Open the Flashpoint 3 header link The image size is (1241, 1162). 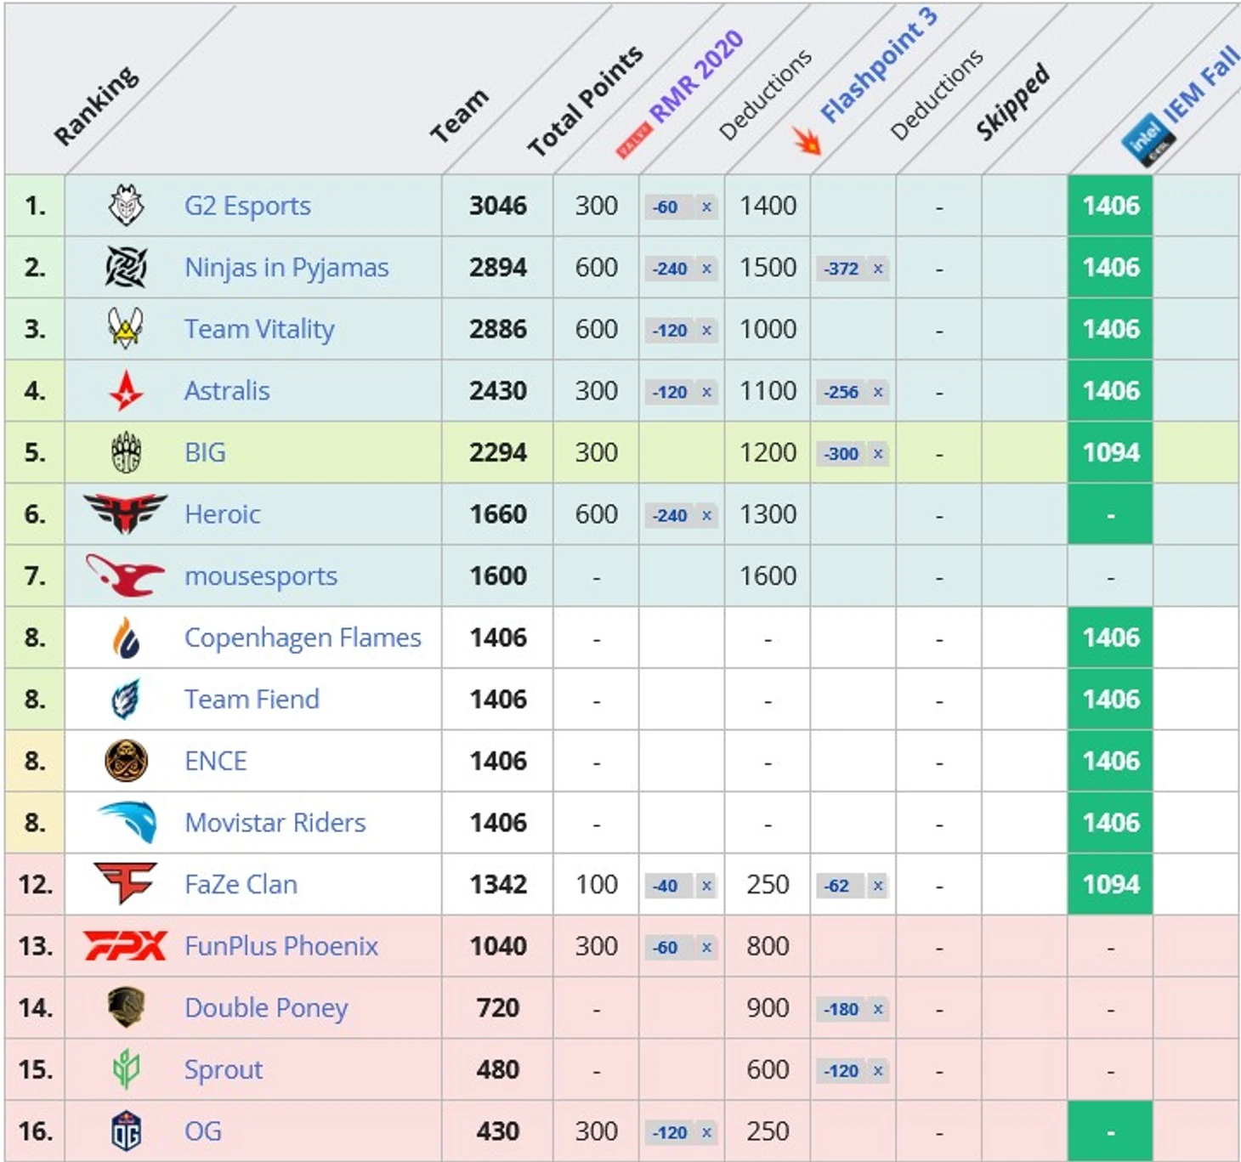[x=879, y=65]
